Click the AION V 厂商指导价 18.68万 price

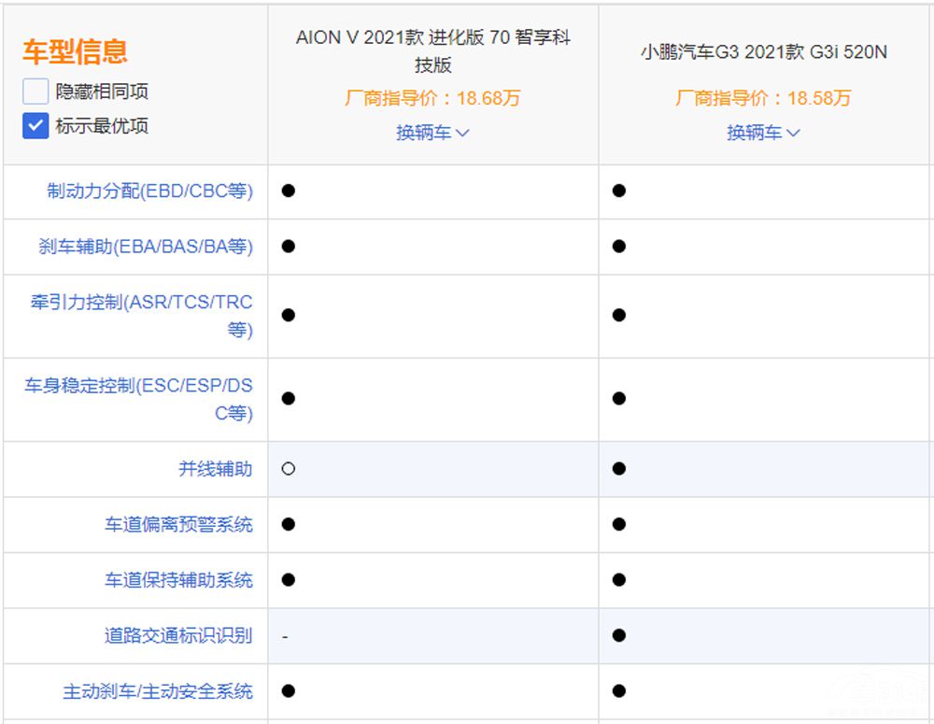(x=432, y=98)
